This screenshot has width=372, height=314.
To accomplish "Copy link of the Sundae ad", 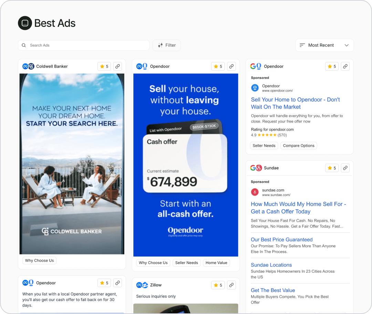I will click(345, 168).
